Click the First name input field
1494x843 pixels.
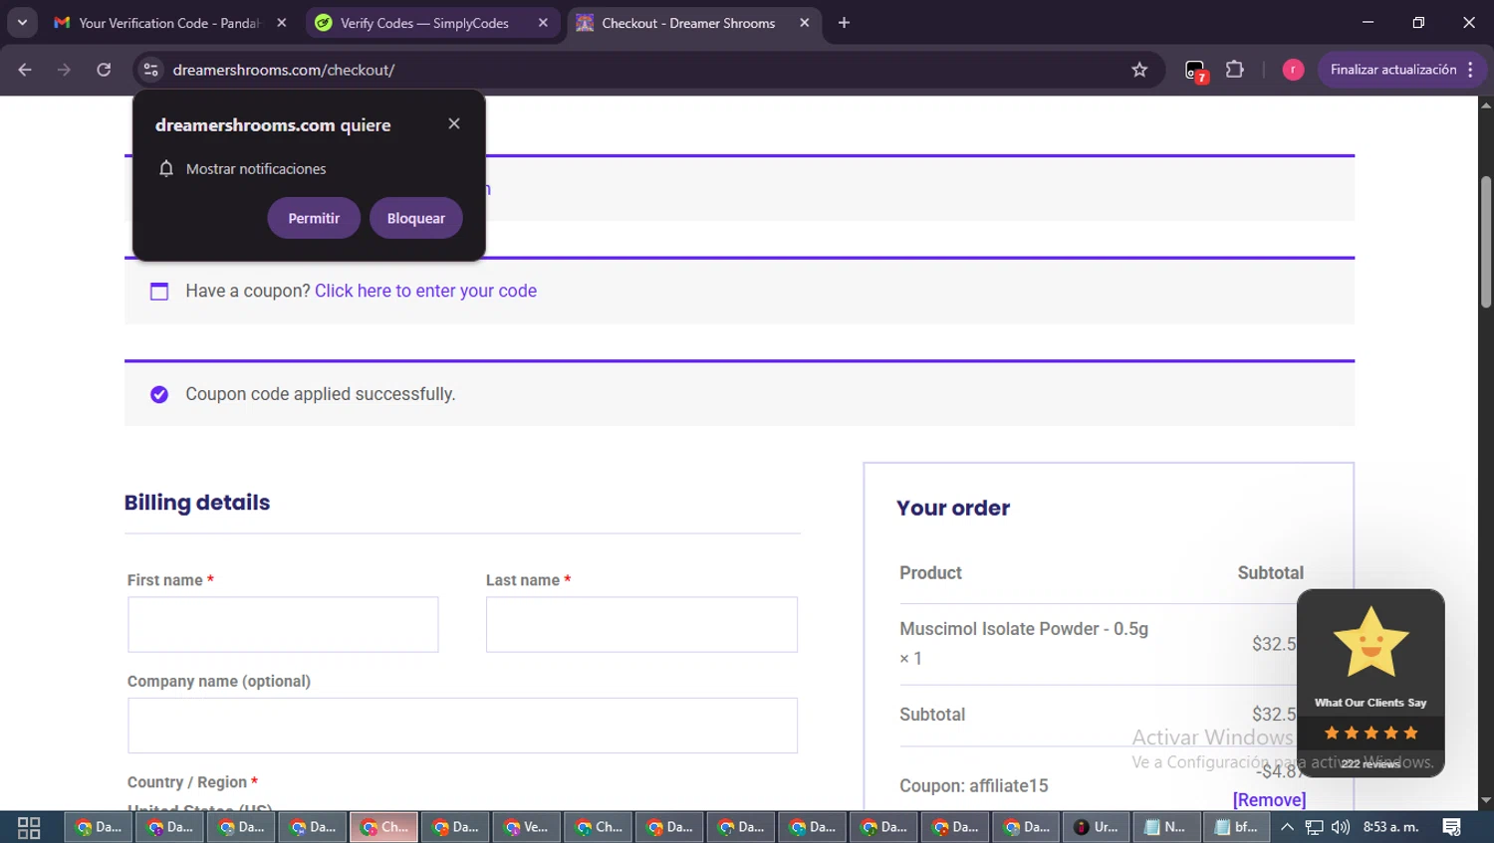[x=283, y=624]
